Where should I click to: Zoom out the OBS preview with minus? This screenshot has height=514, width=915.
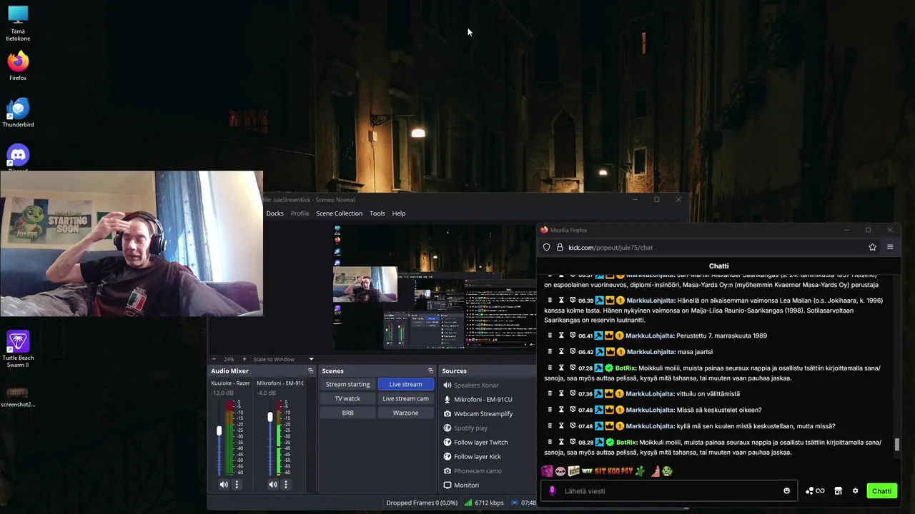click(213, 359)
